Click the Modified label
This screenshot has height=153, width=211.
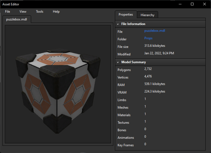[124, 54]
